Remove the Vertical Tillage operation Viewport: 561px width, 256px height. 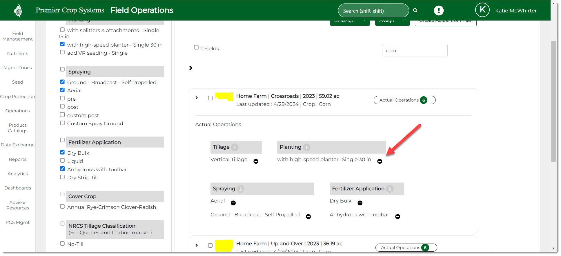click(x=256, y=161)
